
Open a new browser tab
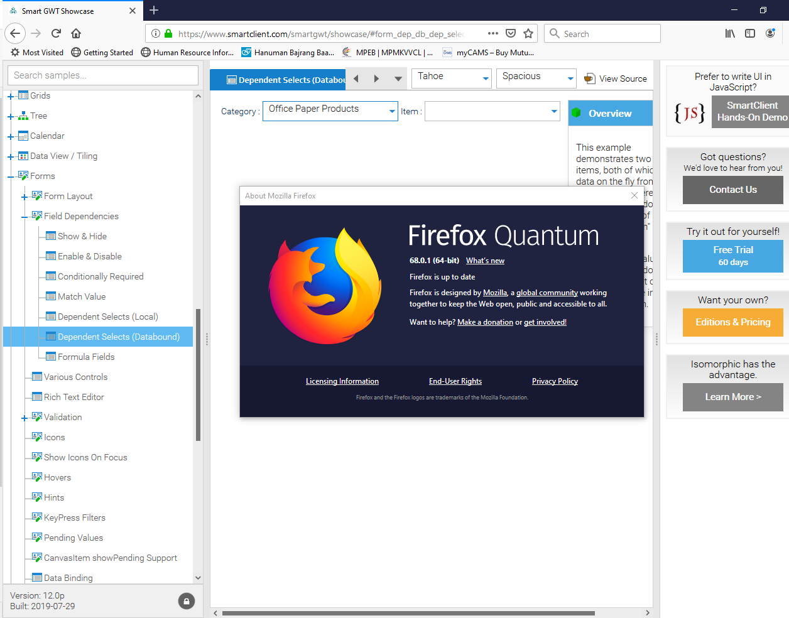(x=154, y=10)
